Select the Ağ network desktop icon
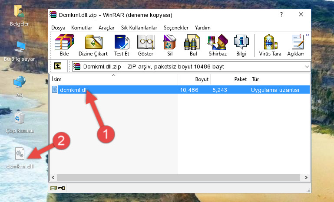The image size is (334, 202). pyautogui.click(x=20, y=87)
